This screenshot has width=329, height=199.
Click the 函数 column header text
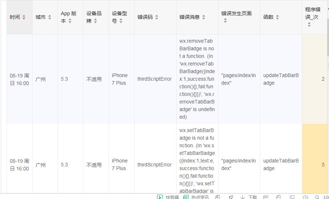(x=268, y=17)
